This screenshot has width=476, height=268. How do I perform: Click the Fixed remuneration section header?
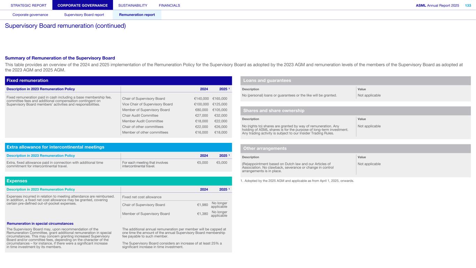[27, 81]
